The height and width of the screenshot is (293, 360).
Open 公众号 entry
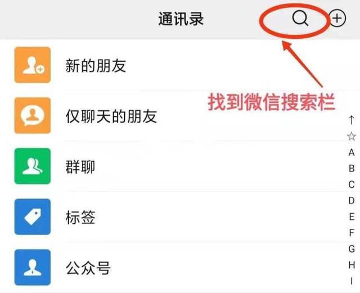[180, 267]
